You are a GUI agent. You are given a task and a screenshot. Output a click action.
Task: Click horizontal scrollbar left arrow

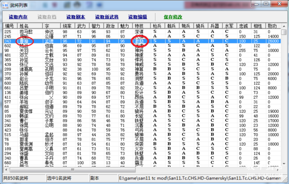click(6, 170)
